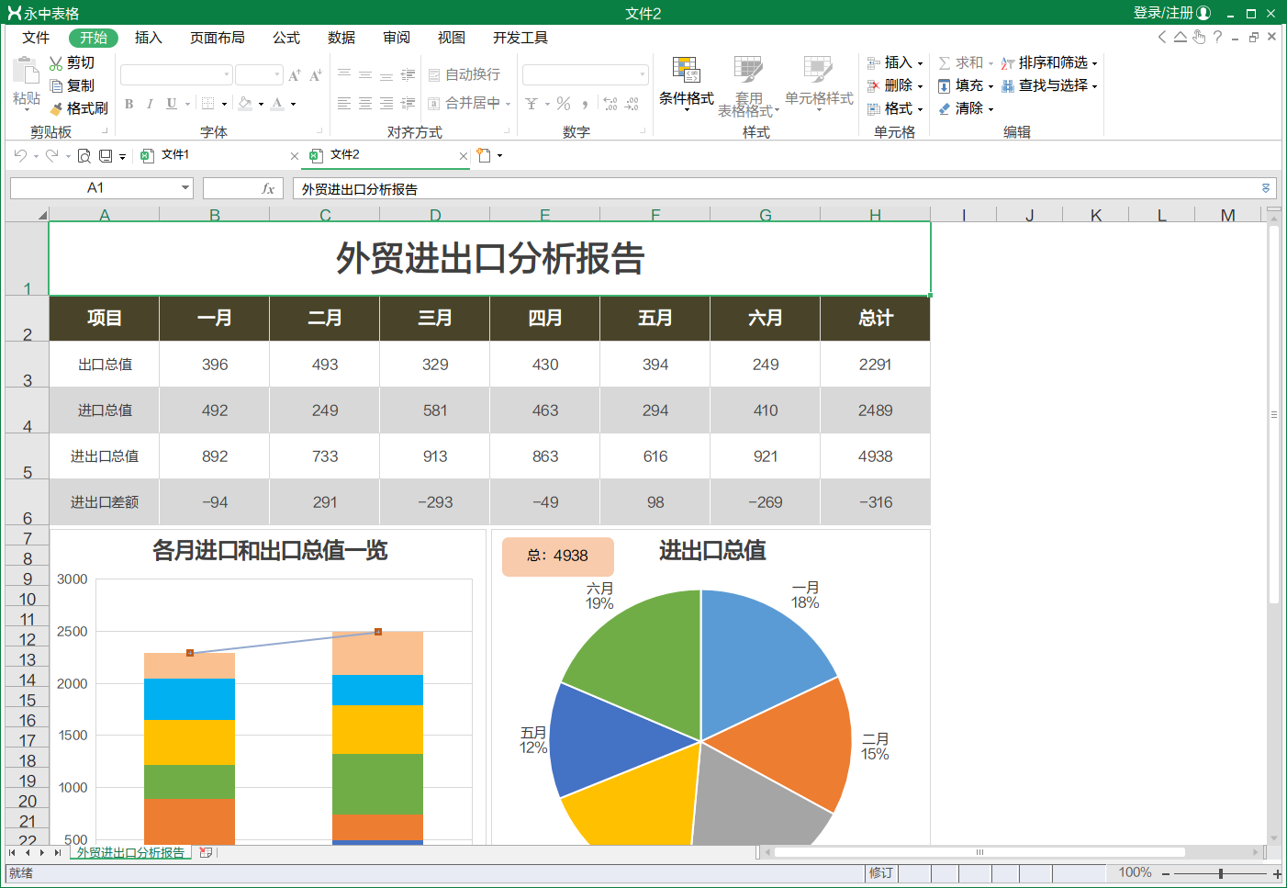Image resolution: width=1287 pixels, height=888 pixels.
Task: Open the 插入 (Insert) ribbon tab
Action: pos(148,38)
